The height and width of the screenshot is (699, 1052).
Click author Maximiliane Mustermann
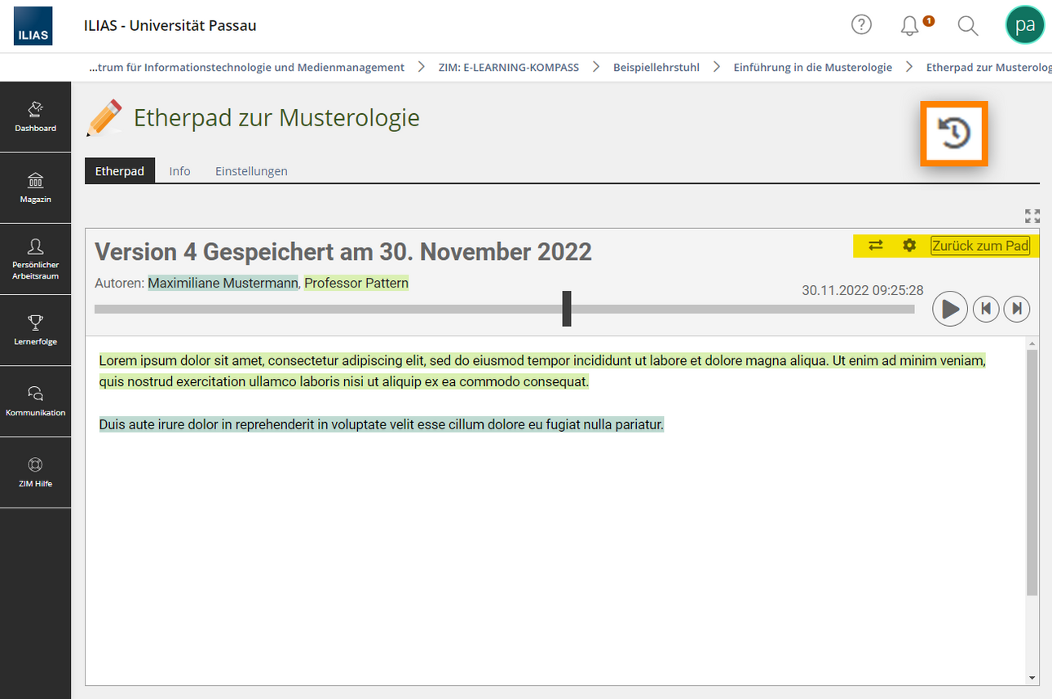(x=223, y=283)
